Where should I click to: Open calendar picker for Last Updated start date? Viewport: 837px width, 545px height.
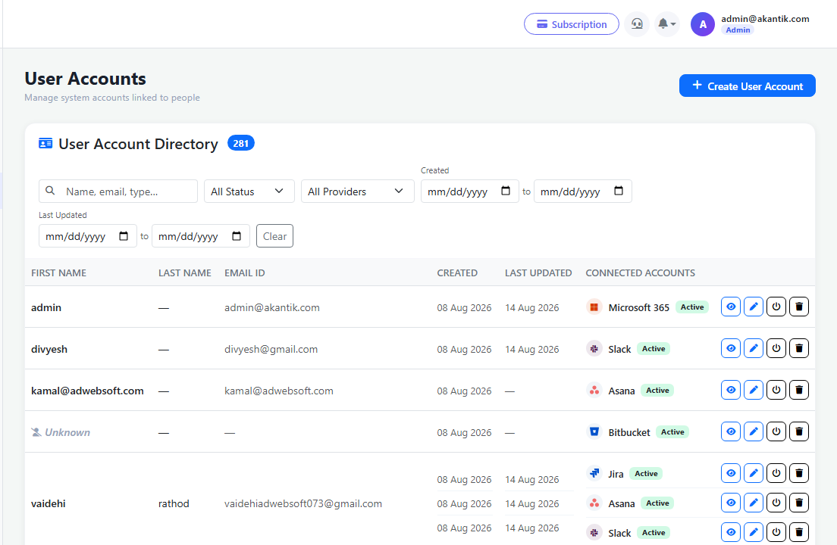124,236
